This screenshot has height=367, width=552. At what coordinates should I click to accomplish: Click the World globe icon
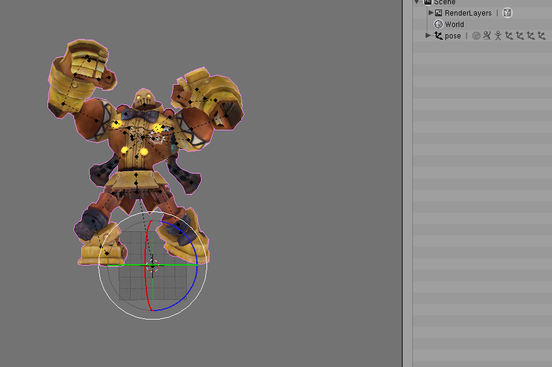[x=438, y=24]
